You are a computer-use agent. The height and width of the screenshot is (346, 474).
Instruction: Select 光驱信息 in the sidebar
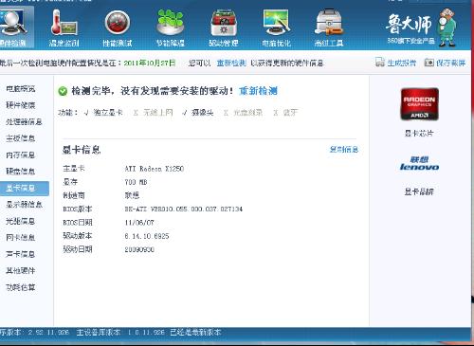tap(21, 221)
